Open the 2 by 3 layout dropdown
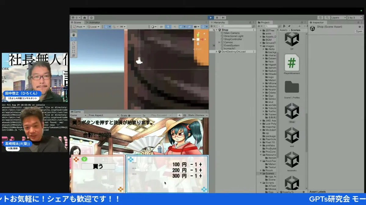366x205 pixels. (354, 18)
